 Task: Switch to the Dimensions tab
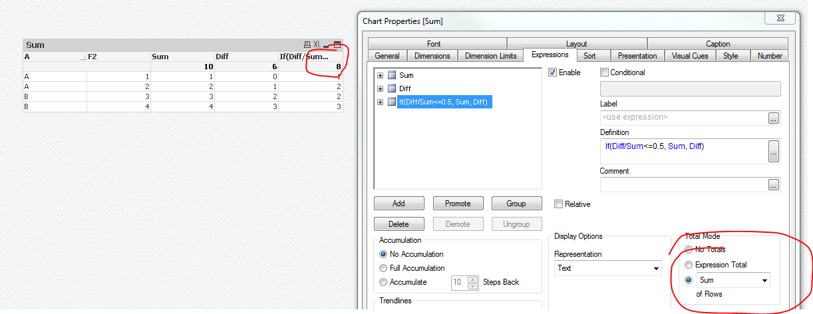click(432, 56)
